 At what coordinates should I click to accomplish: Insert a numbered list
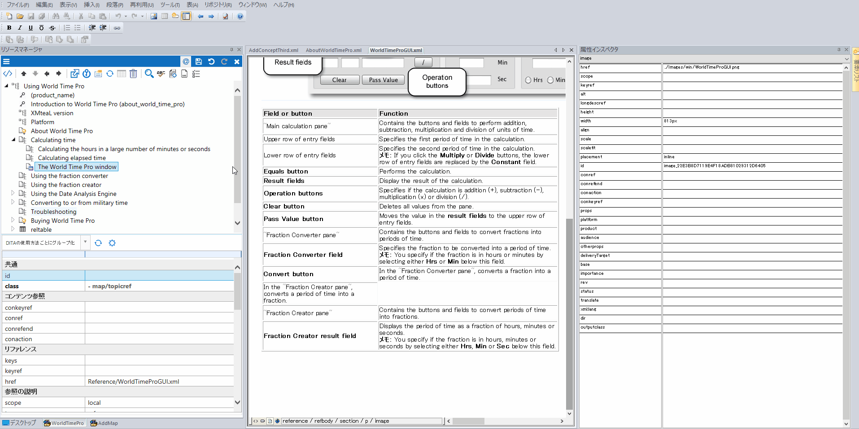pos(67,28)
